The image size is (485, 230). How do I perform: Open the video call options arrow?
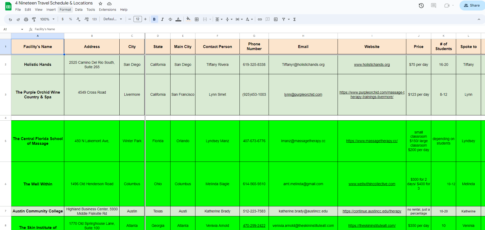[453, 6]
